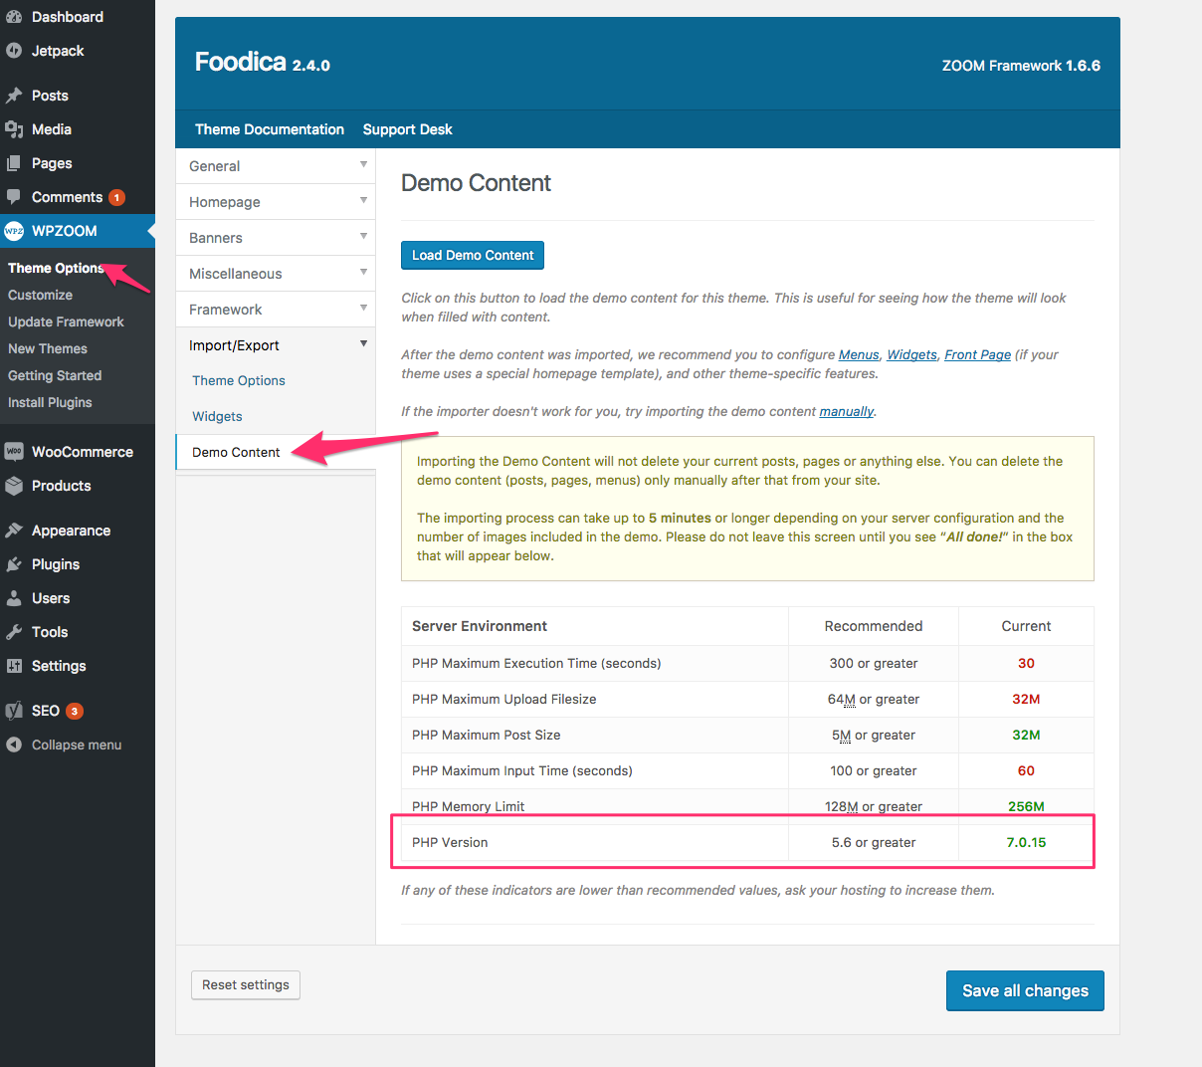Screen dimensions: 1202x1067
Task: Open the Homepage options section
Action: [x=276, y=202]
